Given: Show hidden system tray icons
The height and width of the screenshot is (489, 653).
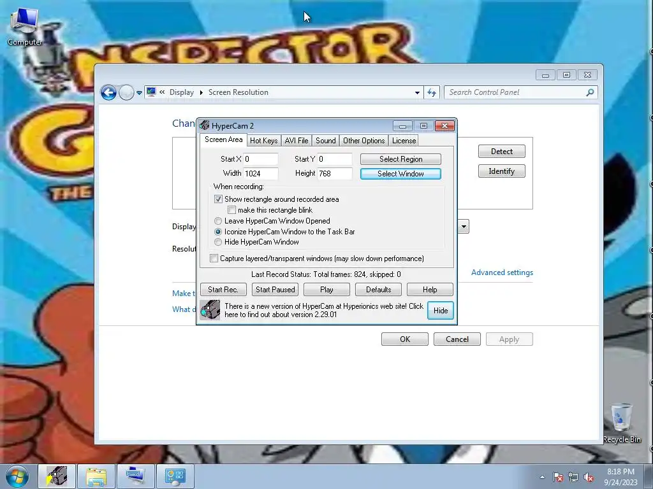Looking at the screenshot, I should [x=542, y=477].
